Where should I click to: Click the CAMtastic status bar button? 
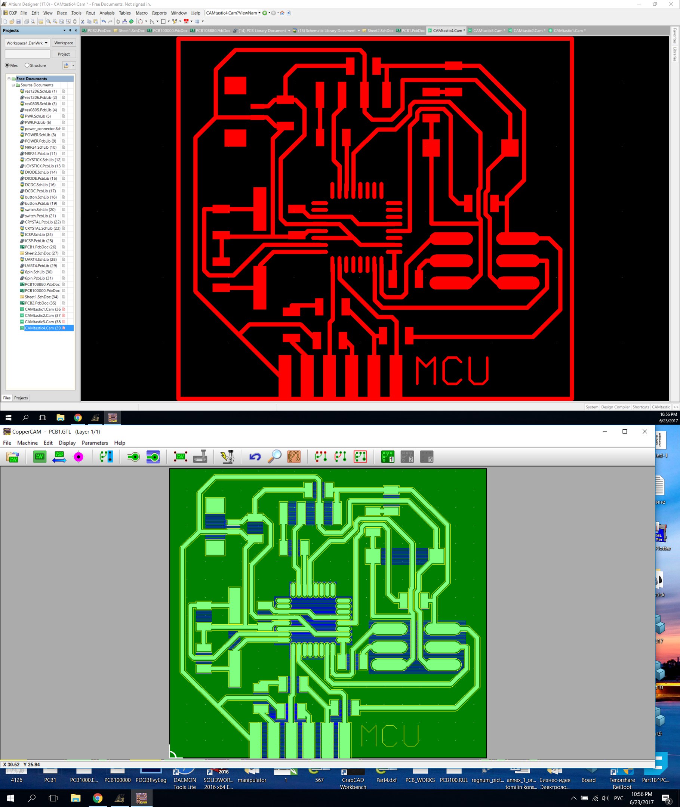tap(661, 407)
